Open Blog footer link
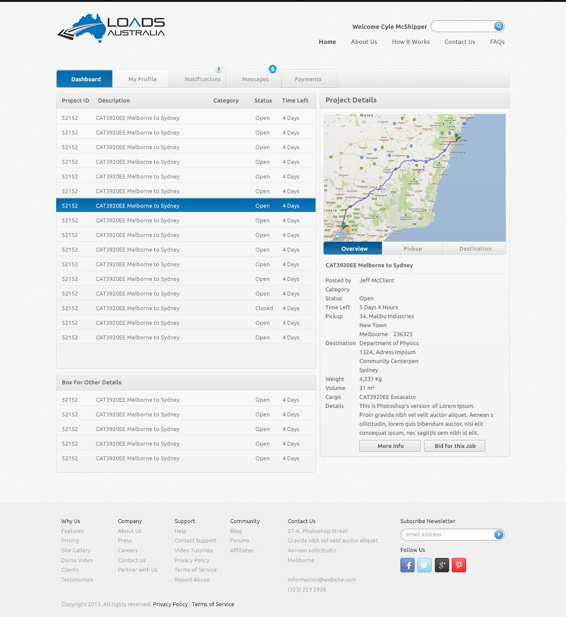Image resolution: width=566 pixels, height=617 pixels. pos(236,531)
